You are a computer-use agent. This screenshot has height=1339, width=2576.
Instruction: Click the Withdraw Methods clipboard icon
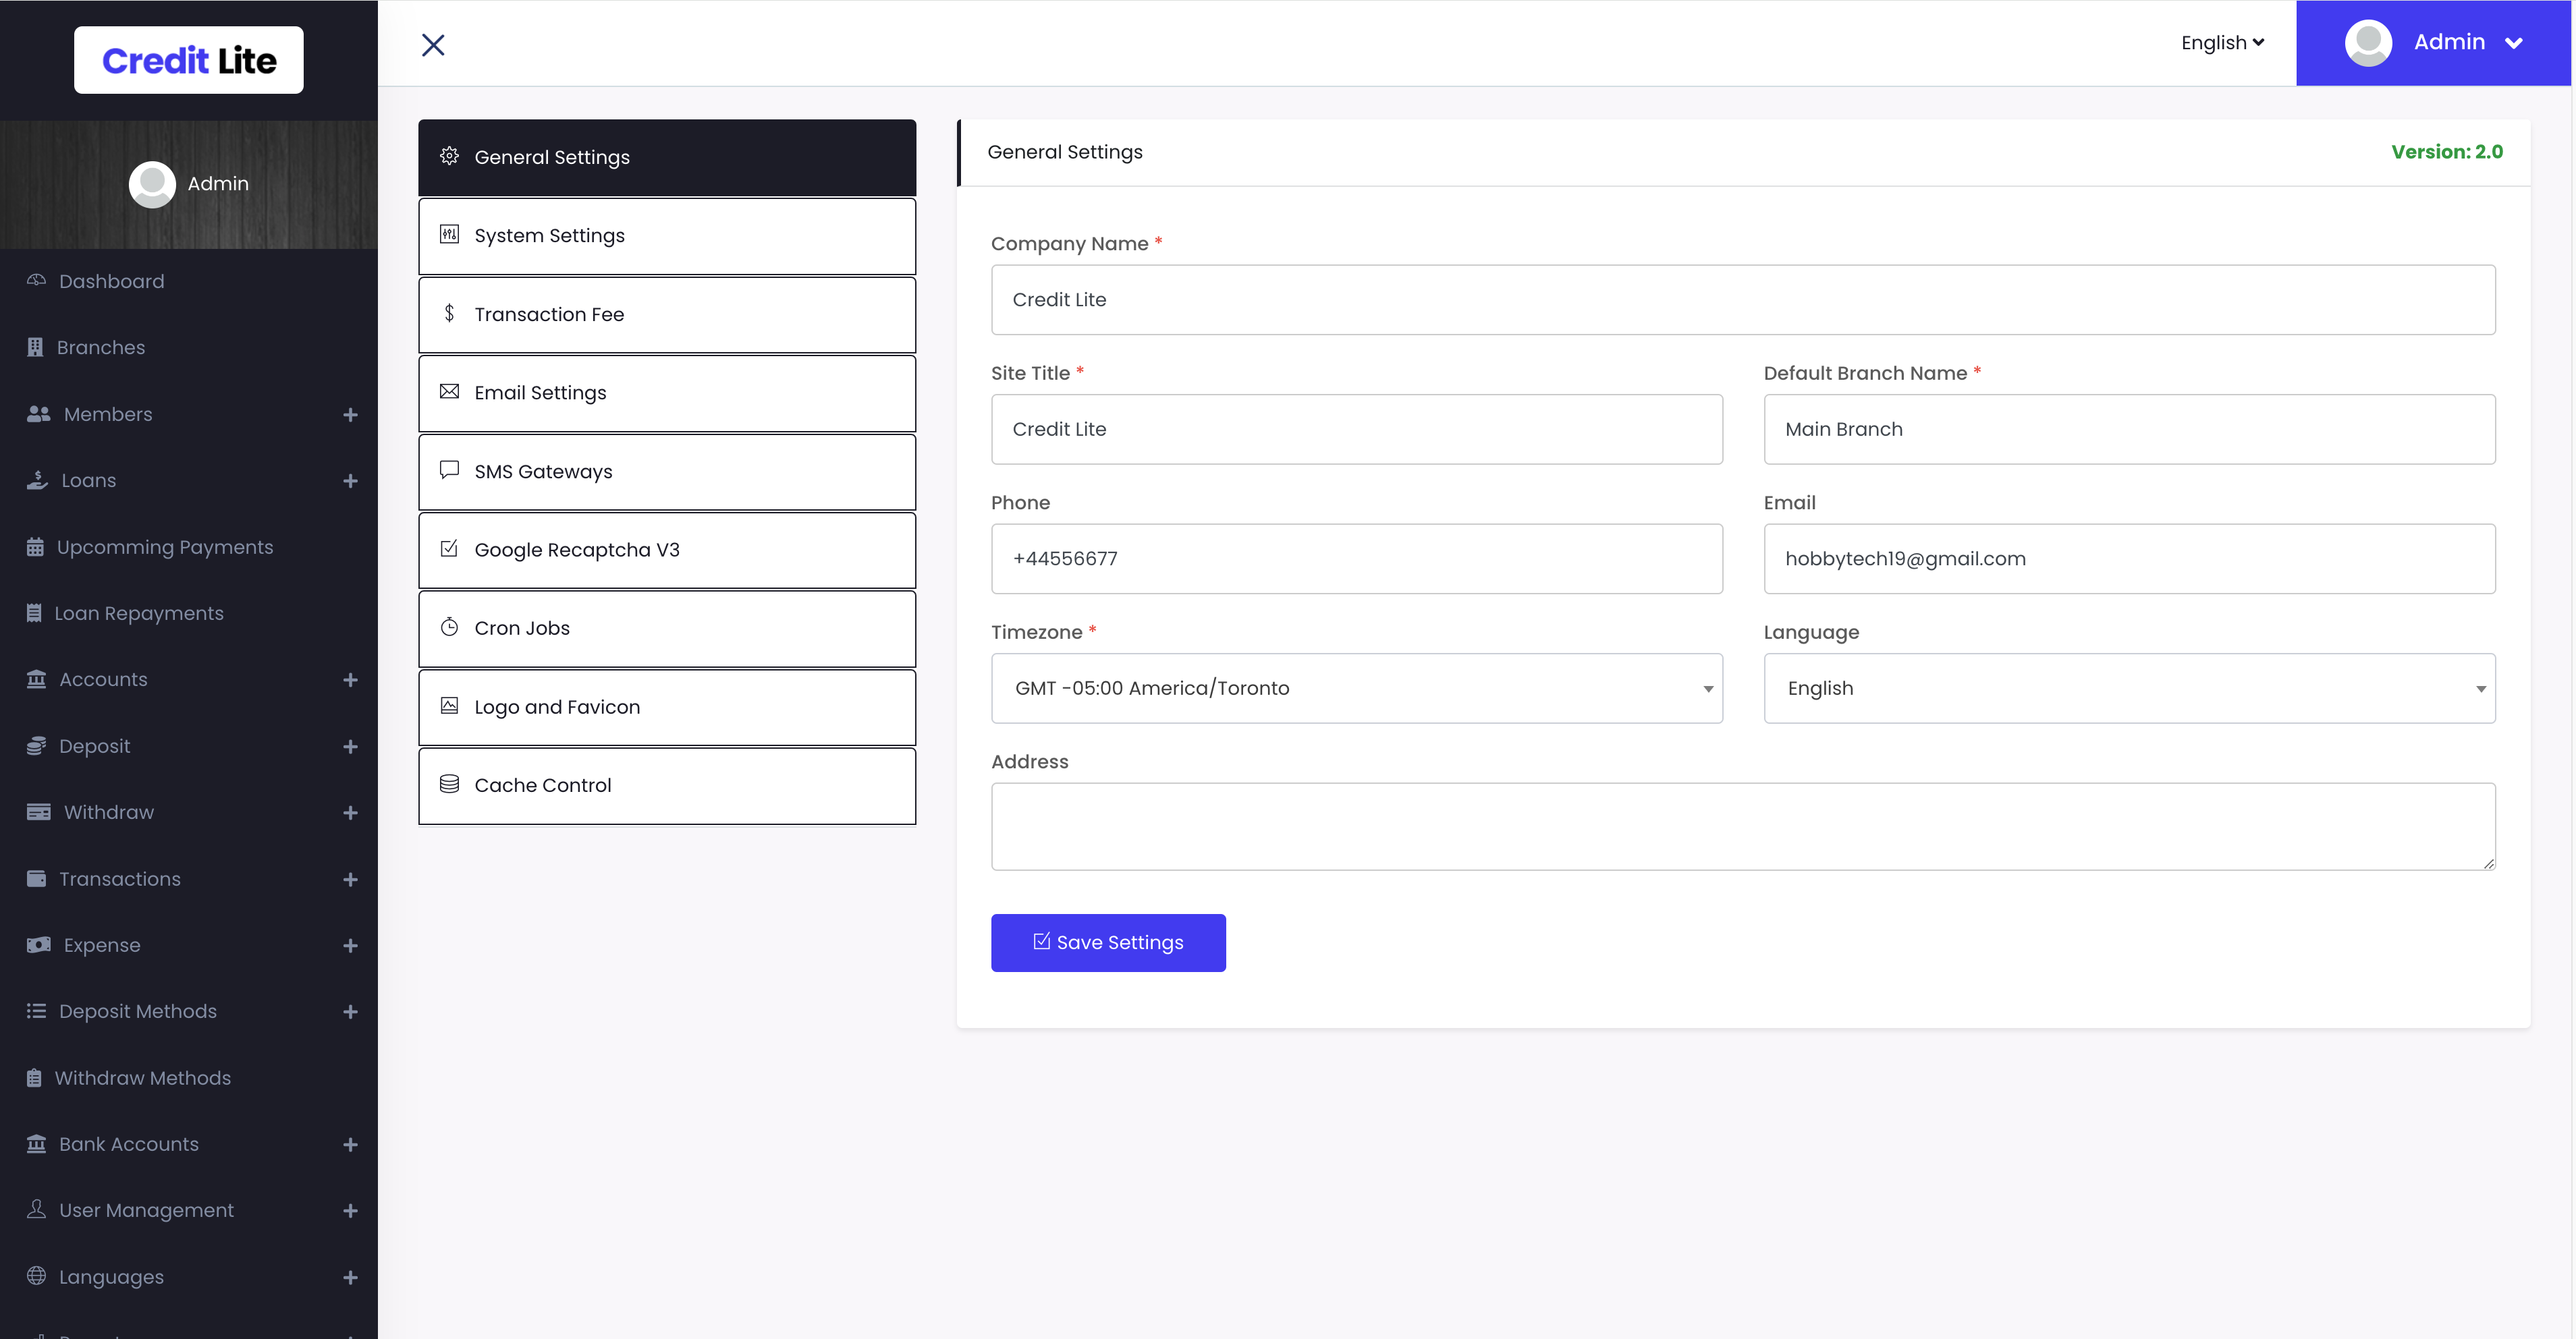(x=34, y=1078)
